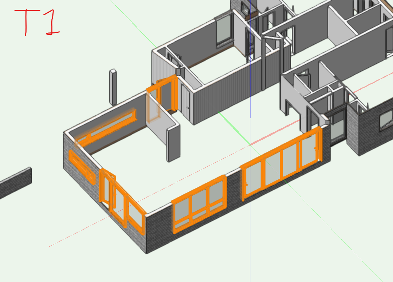Click the open orange door at room's back corner
393x282 pixels.
click(x=167, y=94)
